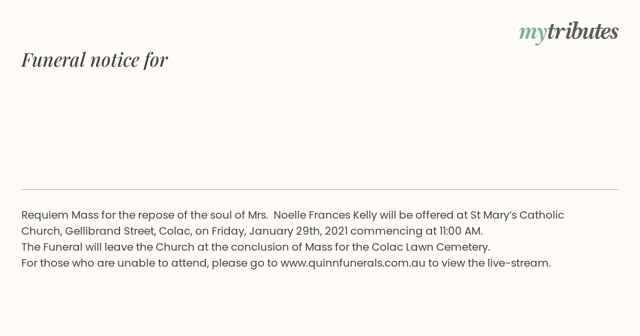Click the horizontal divider line
This screenshot has height=336, width=640.
tap(320, 189)
